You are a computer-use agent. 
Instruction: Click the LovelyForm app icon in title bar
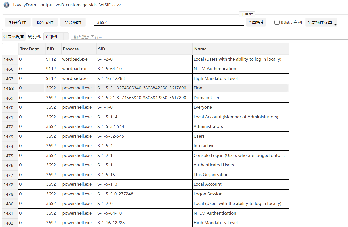[6, 5]
